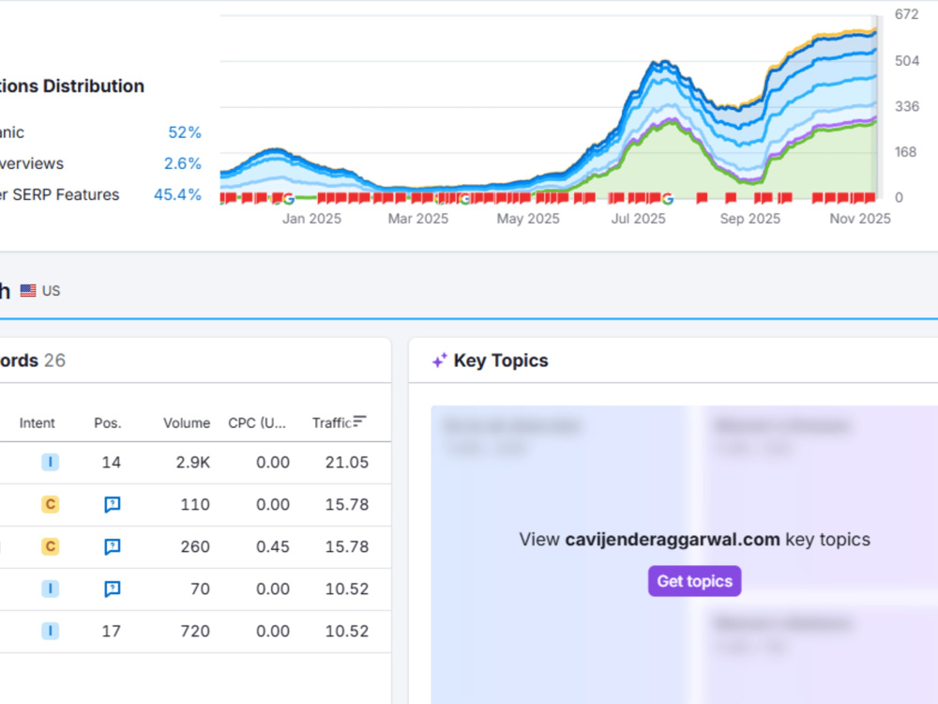Click the Jan 2025 axis label
The image size is (938, 704).
311,219
